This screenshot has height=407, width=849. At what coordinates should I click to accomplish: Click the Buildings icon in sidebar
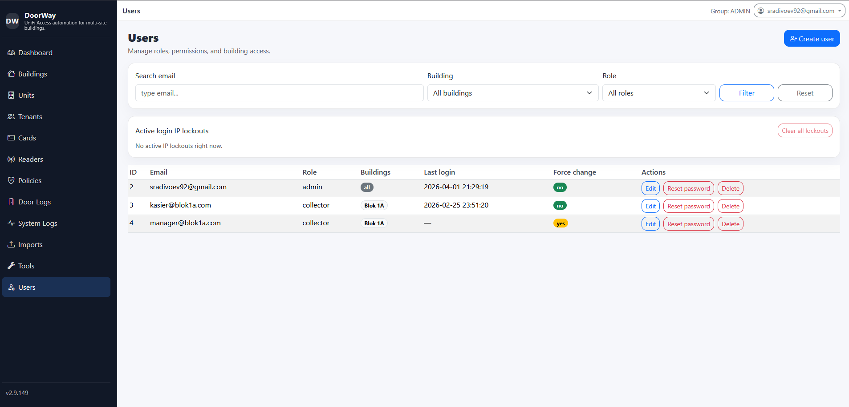pyautogui.click(x=11, y=74)
